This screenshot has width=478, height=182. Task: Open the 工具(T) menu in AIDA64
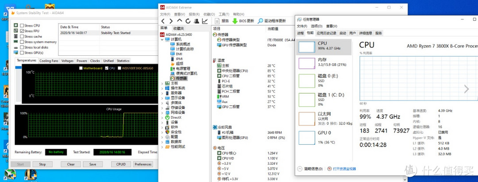coord(224,14)
